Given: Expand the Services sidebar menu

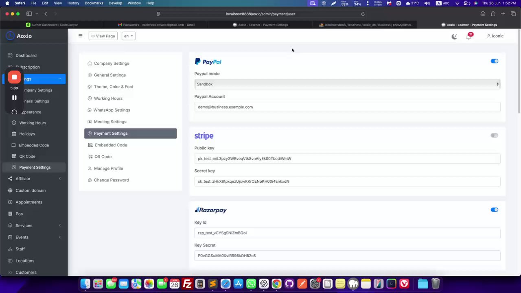Looking at the screenshot, I should coord(60,225).
